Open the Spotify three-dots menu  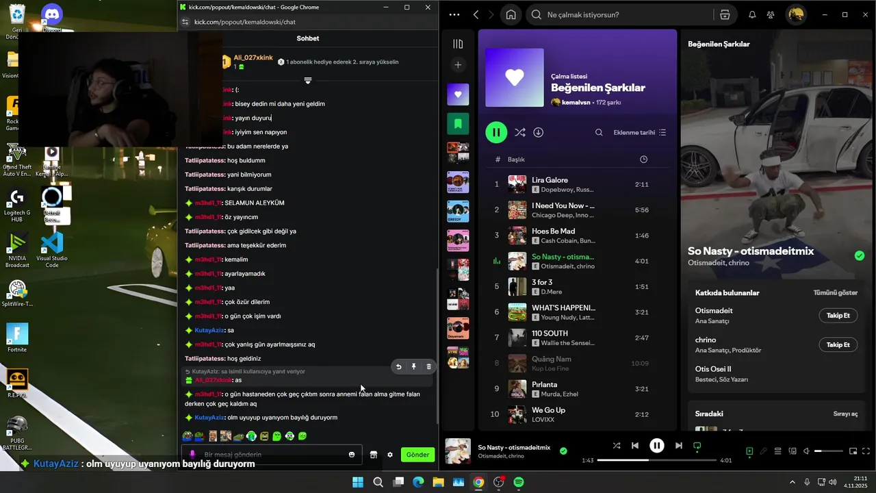pos(454,15)
